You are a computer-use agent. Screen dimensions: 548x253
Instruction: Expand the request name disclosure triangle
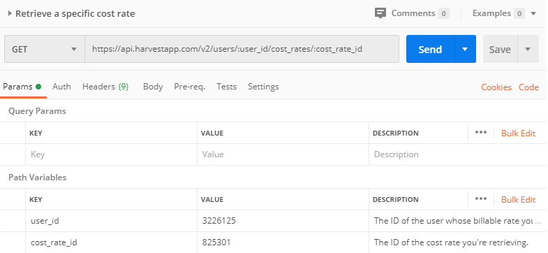(x=10, y=14)
